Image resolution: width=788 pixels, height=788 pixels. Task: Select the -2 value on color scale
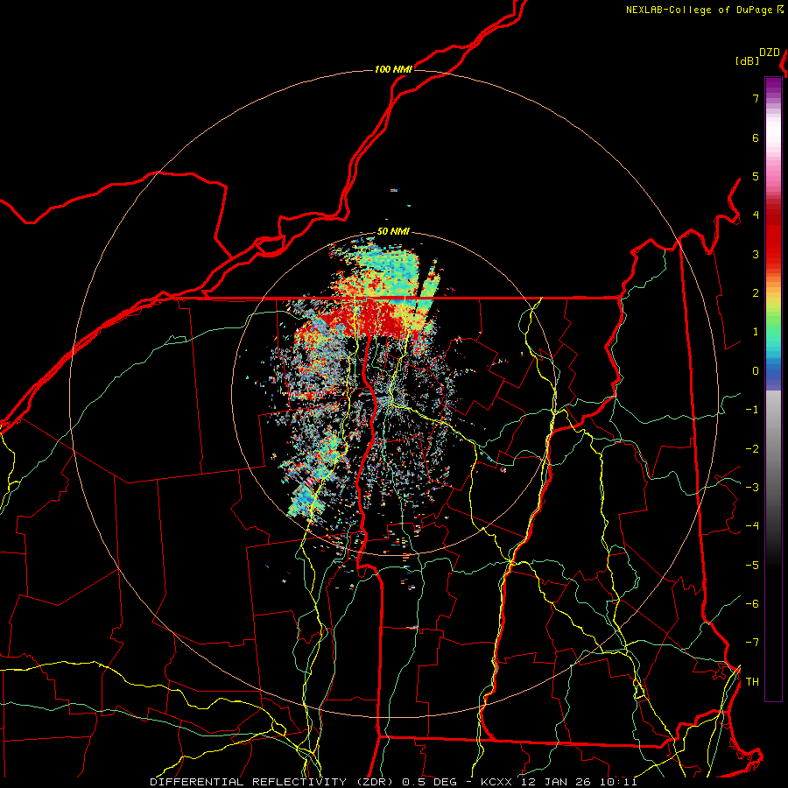(752, 448)
